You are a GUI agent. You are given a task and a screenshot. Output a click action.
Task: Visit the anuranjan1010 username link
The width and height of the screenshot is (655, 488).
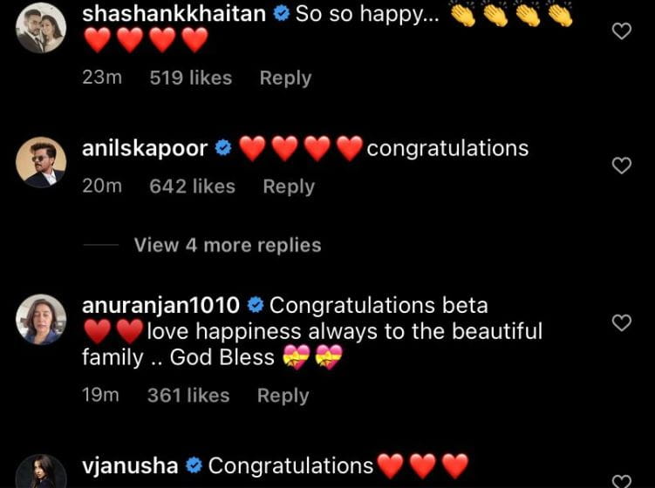pos(160,306)
